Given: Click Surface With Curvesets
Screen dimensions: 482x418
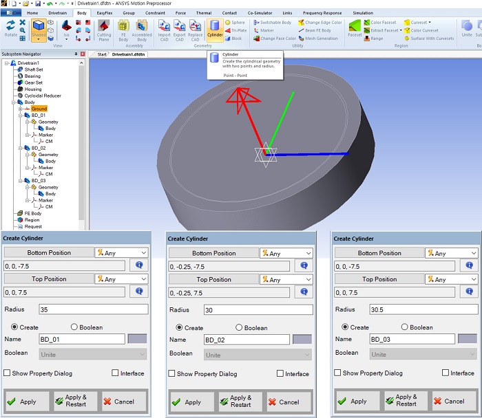Looking at the screenshot, I should click(x=429, y=38).
